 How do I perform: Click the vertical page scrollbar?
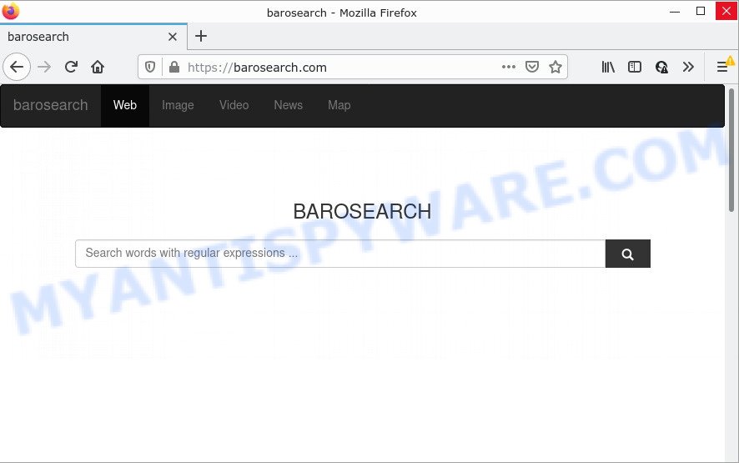731,150
